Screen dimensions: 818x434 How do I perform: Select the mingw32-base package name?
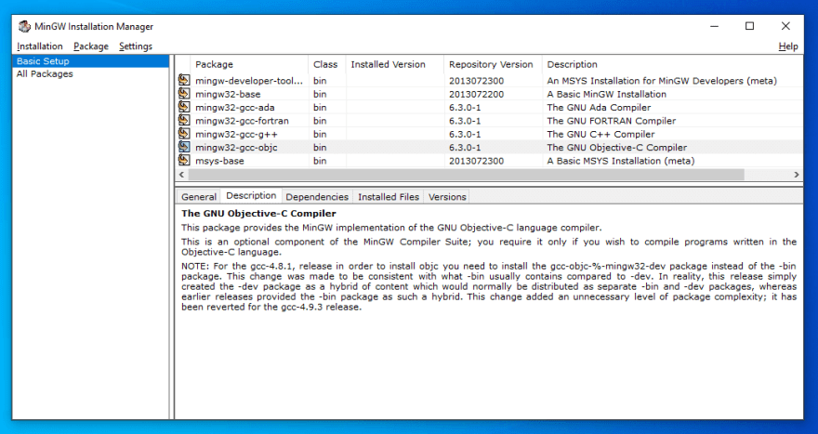tap(228, 95)
